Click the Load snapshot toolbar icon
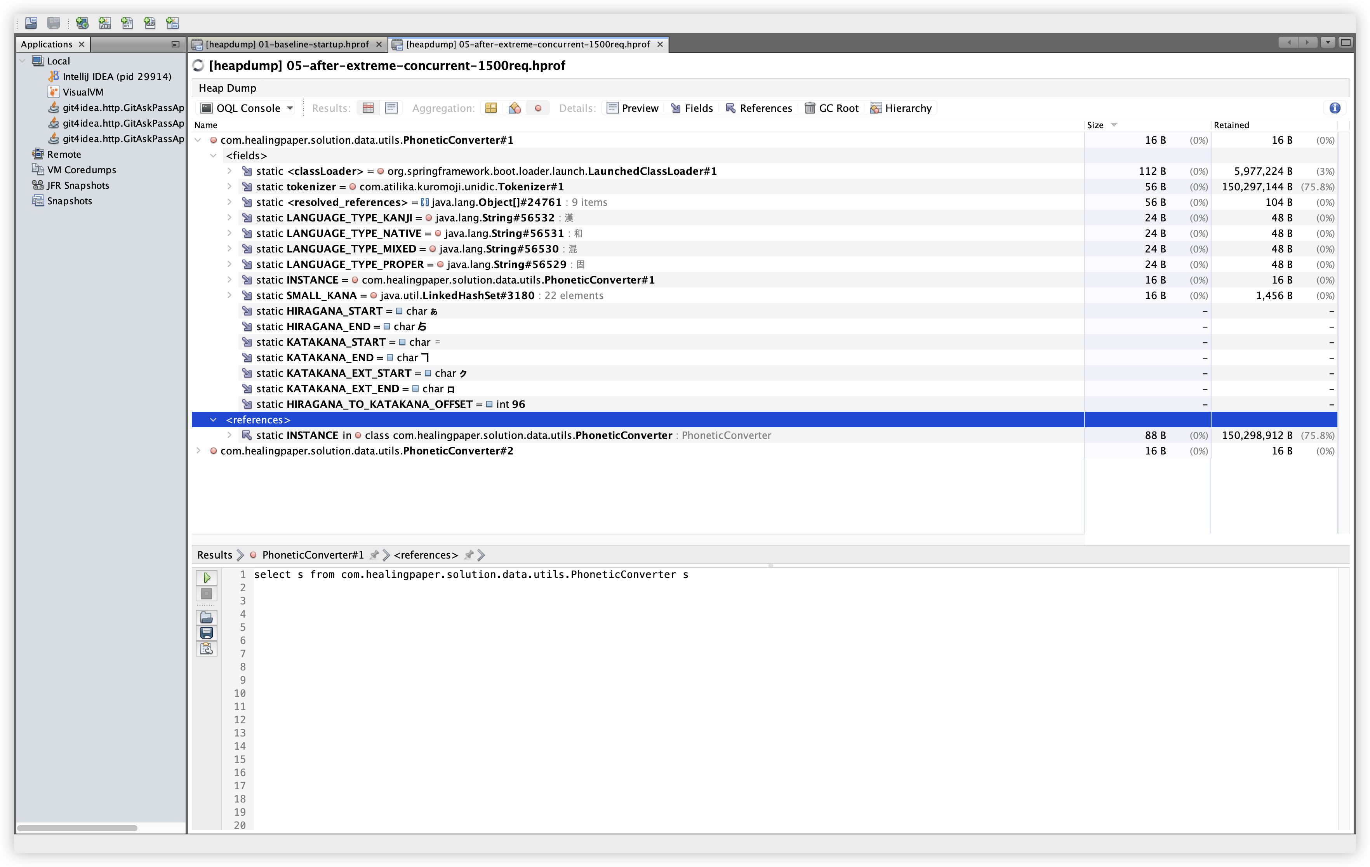Image resolution: width=1370 pixels, height=867 pixels. [x=31, y=23]
